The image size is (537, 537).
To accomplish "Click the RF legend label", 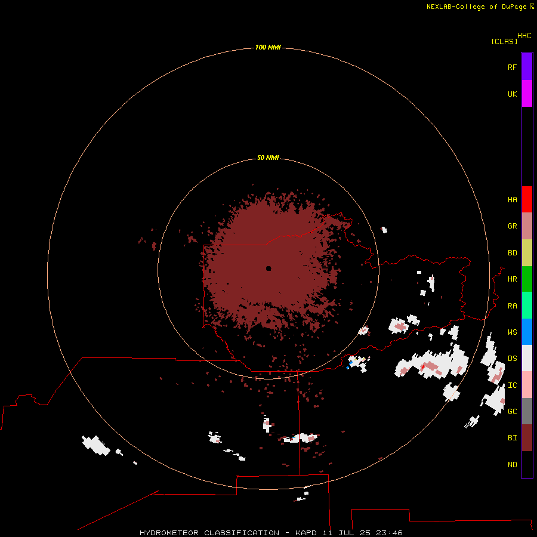I will [x=512, y=67].
